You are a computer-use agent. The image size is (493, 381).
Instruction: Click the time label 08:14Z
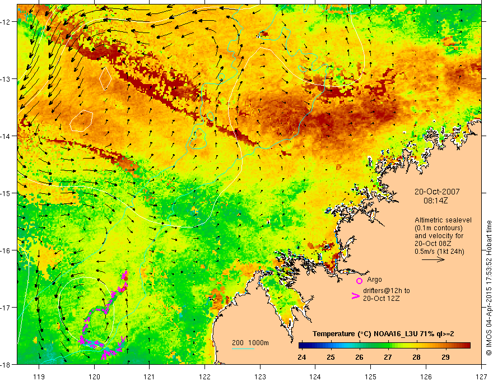click(435, 200)
